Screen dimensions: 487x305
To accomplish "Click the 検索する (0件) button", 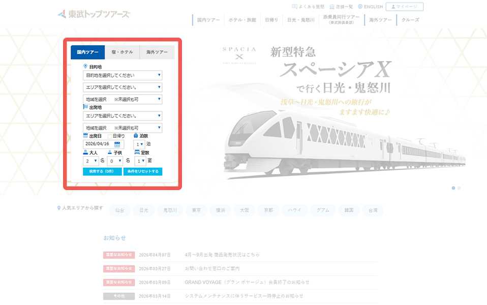I will (x=102, y=171).
